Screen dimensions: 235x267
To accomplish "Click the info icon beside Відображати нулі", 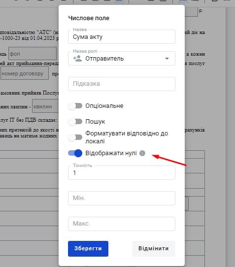I will pyautogui.click(x=142, y=153).
